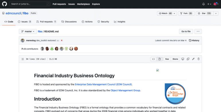Copy raw contents icon
Image resolution: width=221 pixels, height=112 pixels.
coord(188,59)
